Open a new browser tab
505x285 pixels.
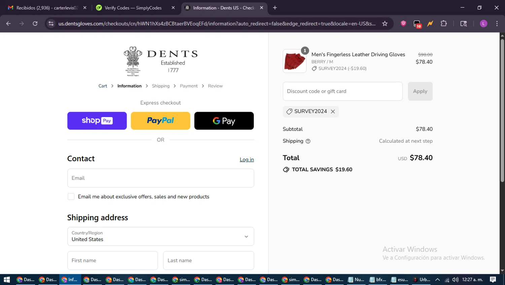(x=275, y=8)
